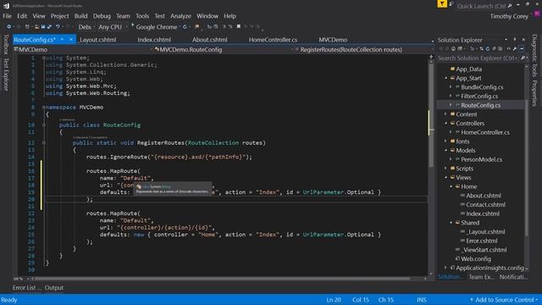542x305 pixels.
Task: Click the Open File toolbar icon
Action: pyautogui.click(x=36, y=26)
